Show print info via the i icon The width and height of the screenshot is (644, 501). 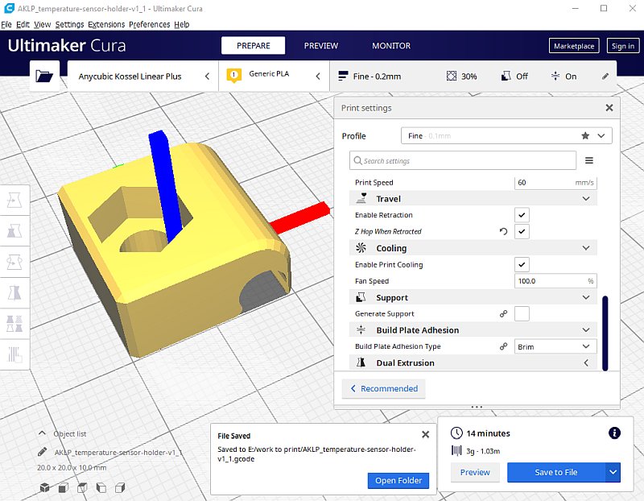click(x=614, y=433)
